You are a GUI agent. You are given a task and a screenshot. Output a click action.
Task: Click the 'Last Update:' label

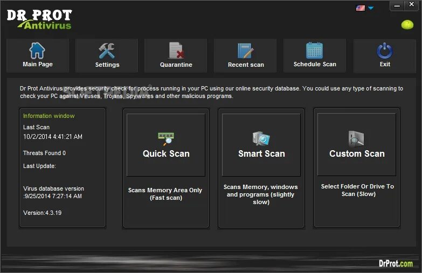tap(39, 166)
